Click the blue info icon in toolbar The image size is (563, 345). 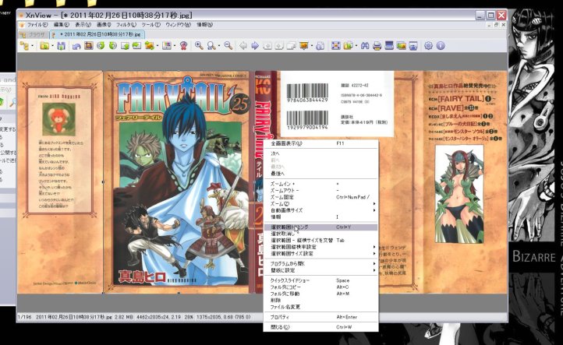pyautogui.click(x=441, y=45)
